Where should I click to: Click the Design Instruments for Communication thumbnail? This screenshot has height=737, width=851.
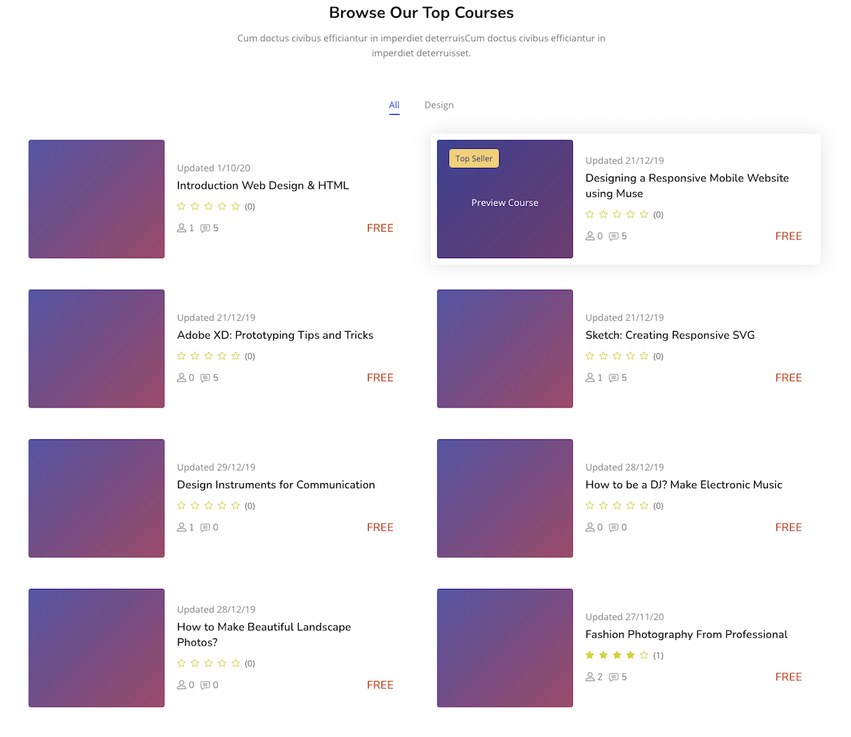(x=96, y=498)
